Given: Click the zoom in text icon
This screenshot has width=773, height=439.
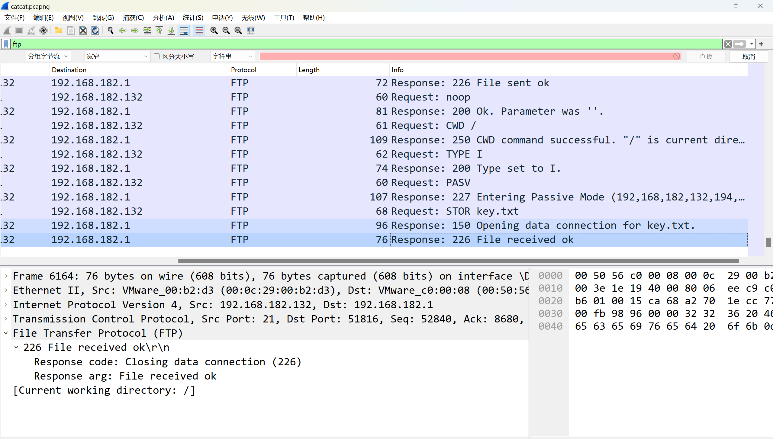Looking at the screenshot, I should point(214,30).
